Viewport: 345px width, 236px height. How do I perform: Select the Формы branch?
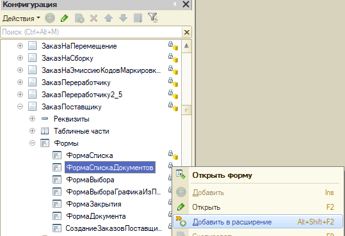pyautogui.click(x=66, y=143)
